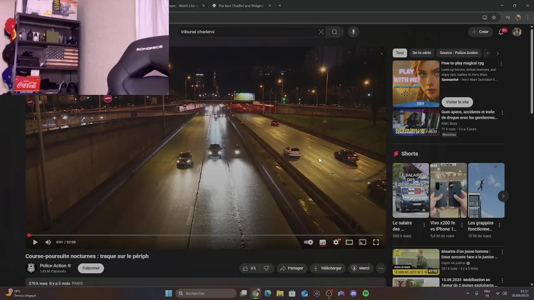Click the Télécharger download button
Screen dimensions: 534x300
click(327, 268)
